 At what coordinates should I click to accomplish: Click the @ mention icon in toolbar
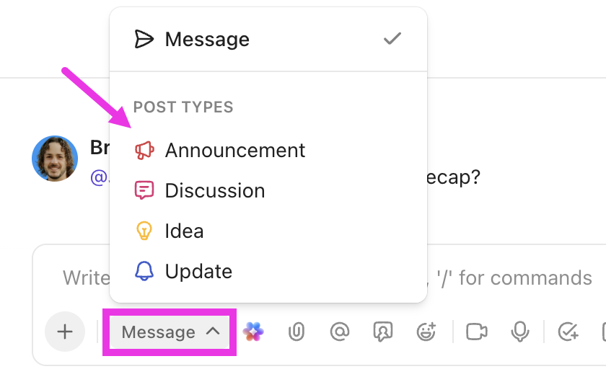(338, 332)
